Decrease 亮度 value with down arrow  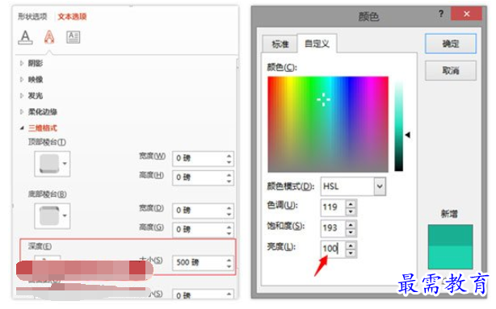[351, 253]
